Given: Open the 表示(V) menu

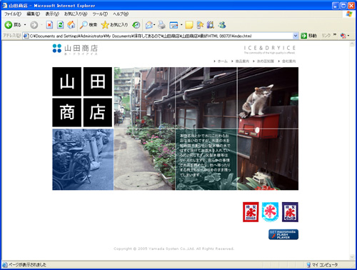Looking at the screenshot, I should point(52,14).
